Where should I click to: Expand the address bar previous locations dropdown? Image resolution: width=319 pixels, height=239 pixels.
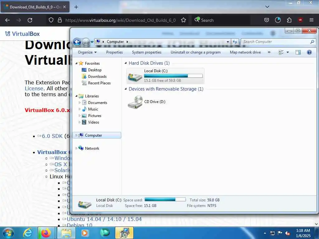[x=228, y=42]
